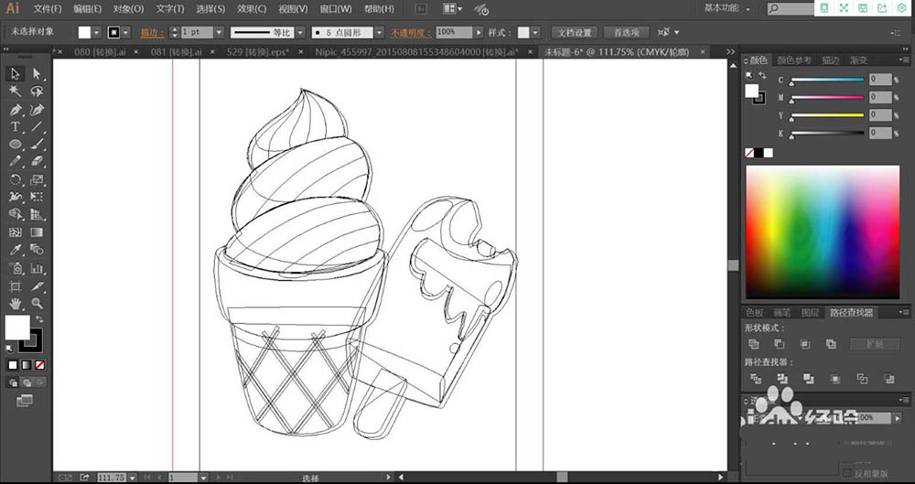Select the Eyedropper tool
The image size is (915, 484).
tap(16, 250)
